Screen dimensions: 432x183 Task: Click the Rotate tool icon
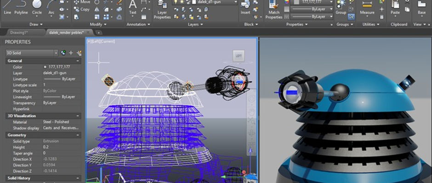[x=97, y=2]
